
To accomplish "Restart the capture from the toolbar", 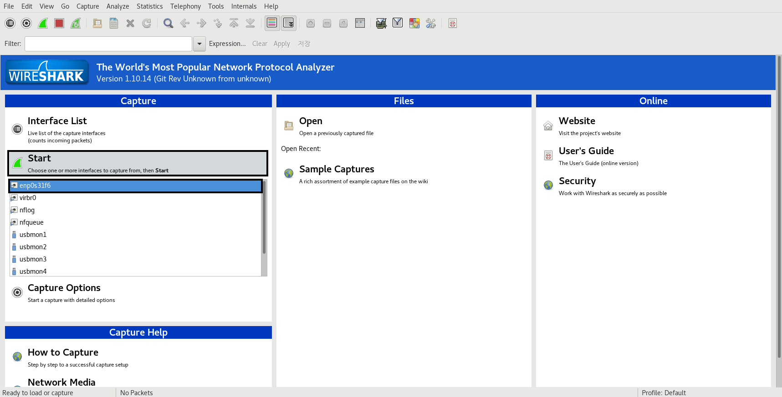I will (x=76, y=23).
